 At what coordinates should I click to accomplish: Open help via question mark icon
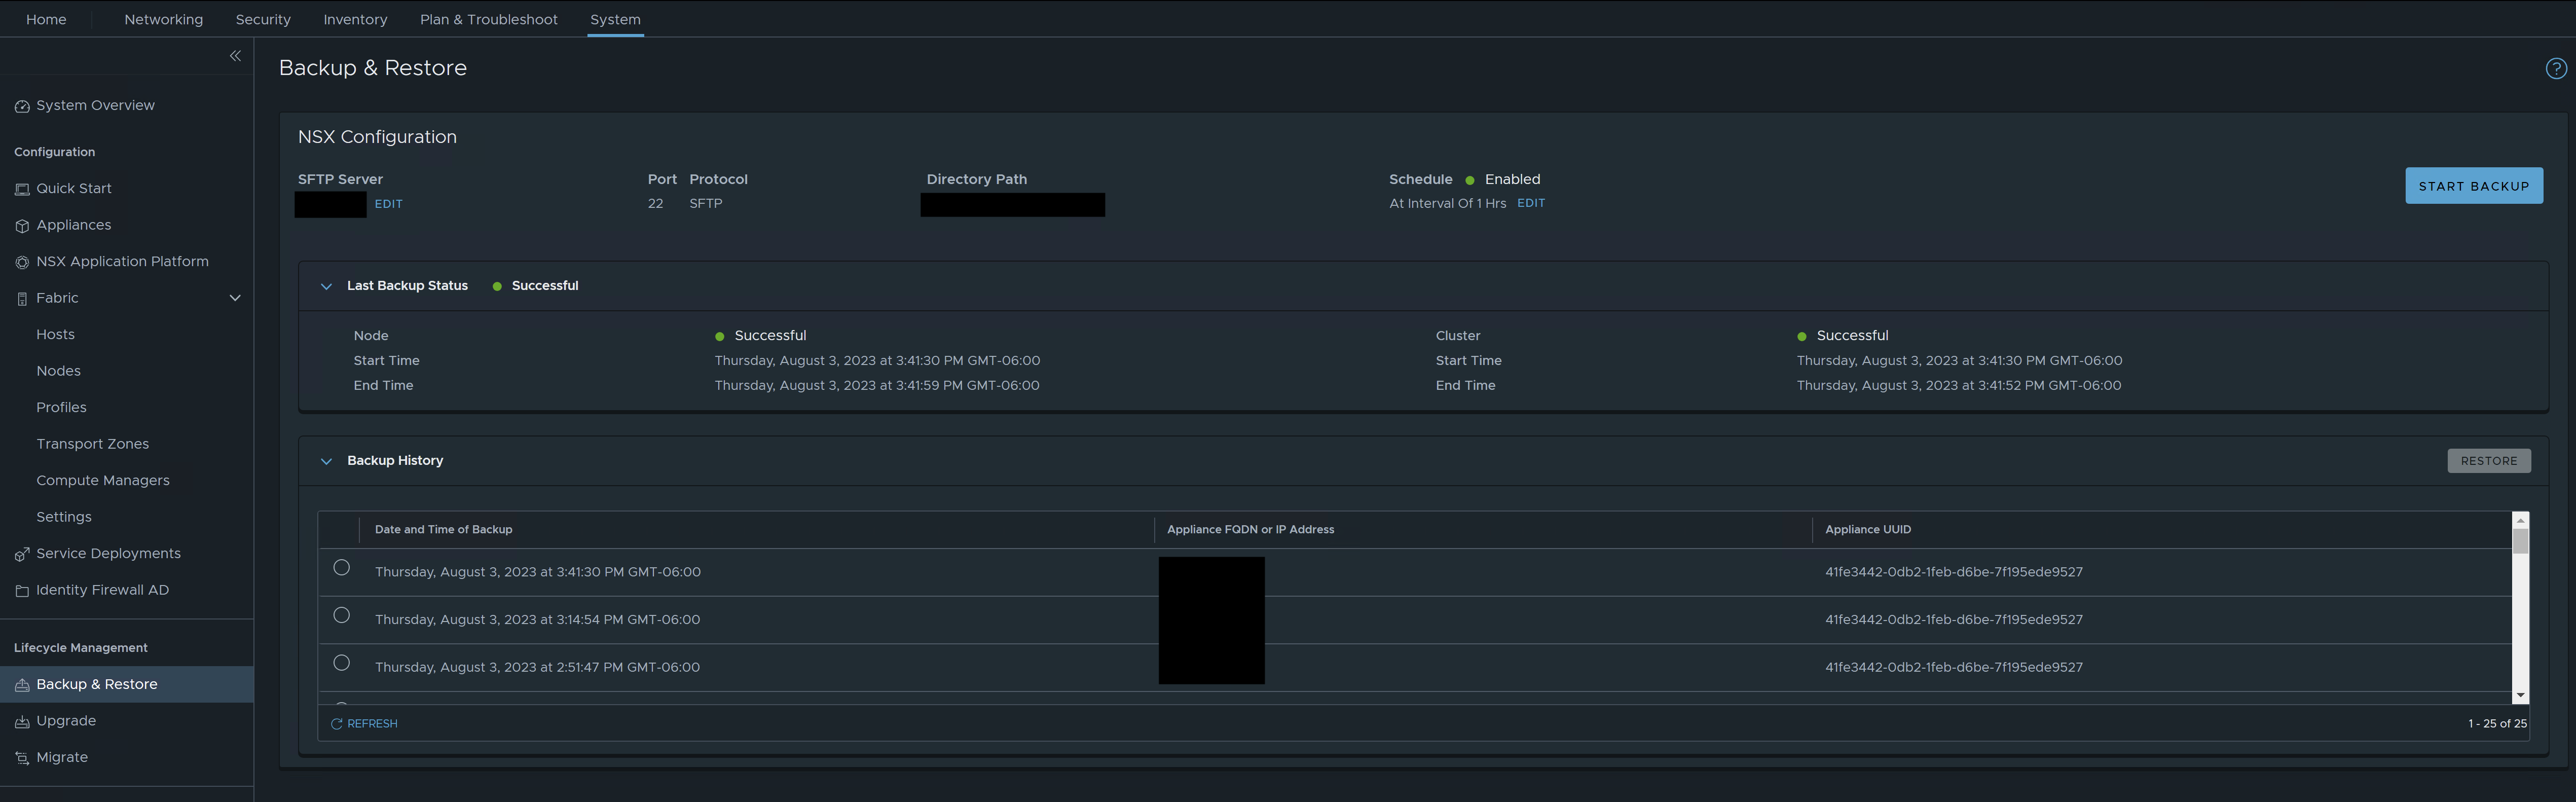2556,68
